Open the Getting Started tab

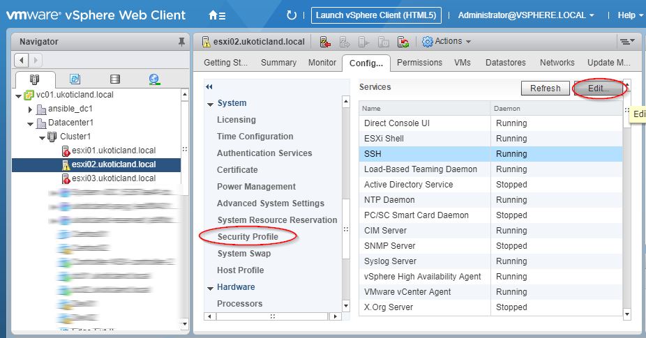pyautogui.click(x=226, y=63)
